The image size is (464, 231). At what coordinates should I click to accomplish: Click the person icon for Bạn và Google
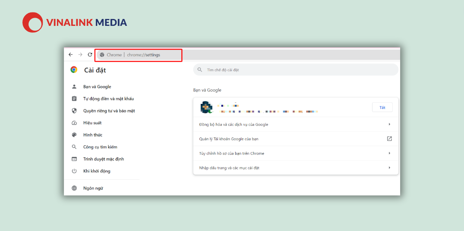[x=74, y=87]
